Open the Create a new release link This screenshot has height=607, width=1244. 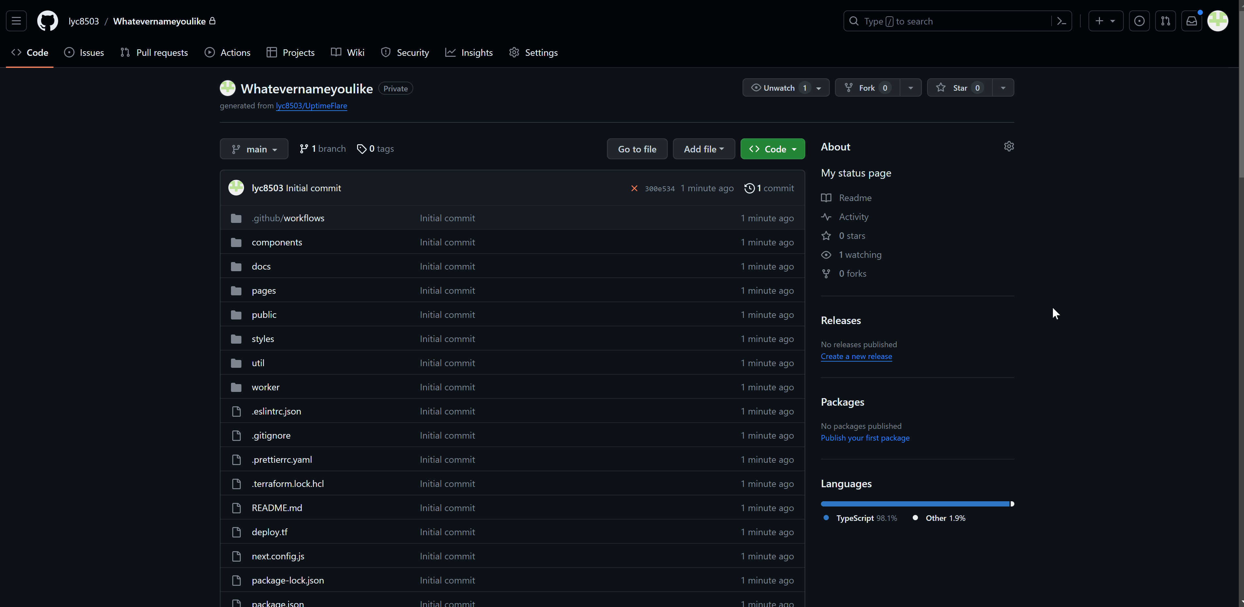pyautogui.click(x=856, y=356)
